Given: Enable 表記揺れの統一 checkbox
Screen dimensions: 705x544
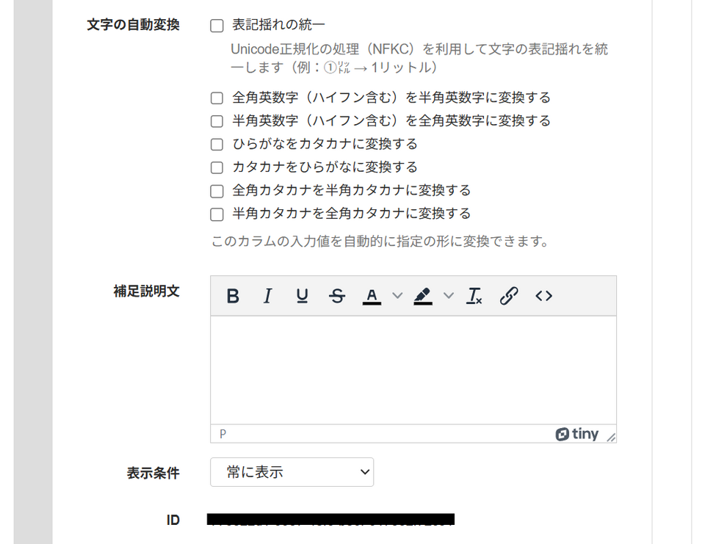Looking at the screenshot, I should tap(217, 26).
